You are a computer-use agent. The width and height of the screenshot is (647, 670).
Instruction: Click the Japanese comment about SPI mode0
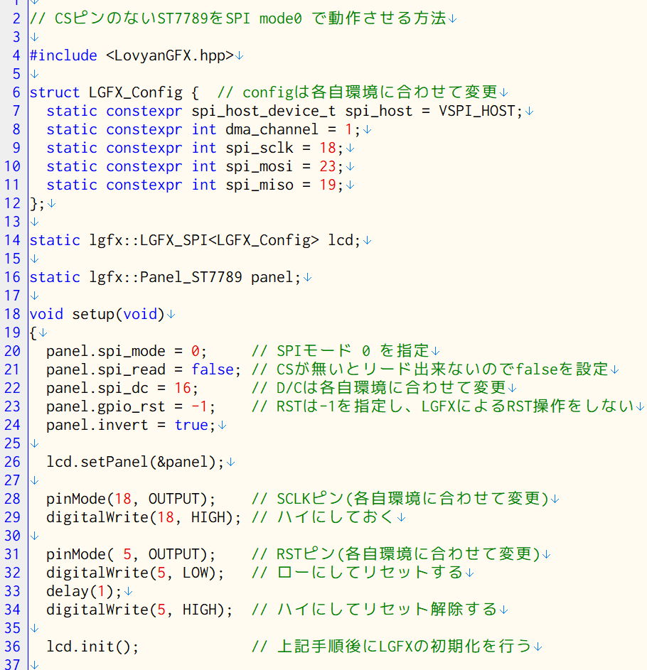(x=235, y=18)
